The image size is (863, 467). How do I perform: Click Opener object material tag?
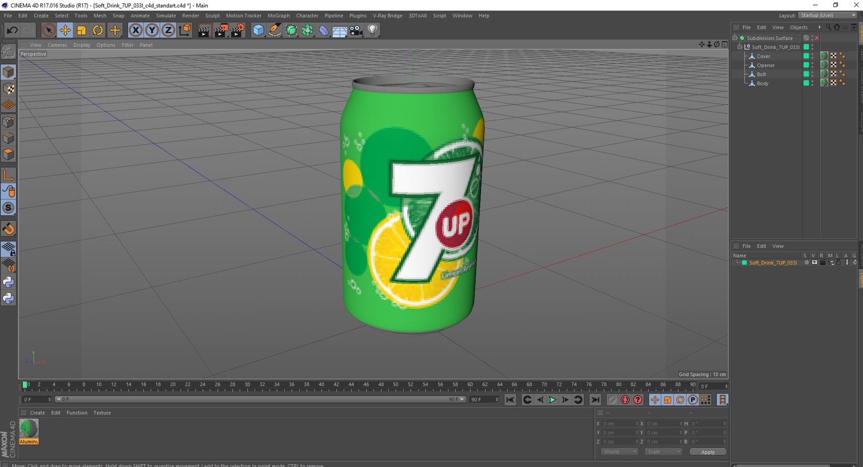[x=824, y=65]
